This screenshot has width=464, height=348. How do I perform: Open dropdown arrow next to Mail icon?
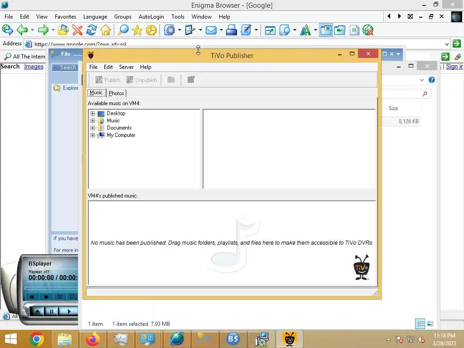point(221,30)
